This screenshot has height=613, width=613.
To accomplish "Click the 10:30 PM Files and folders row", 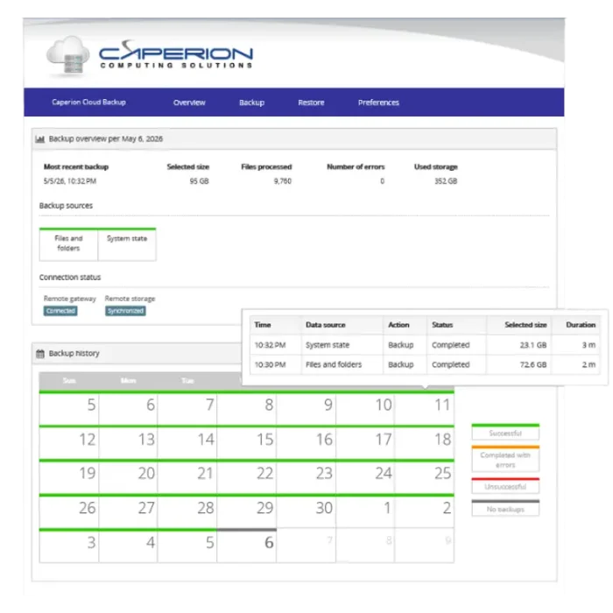I will tap(425, 365).
